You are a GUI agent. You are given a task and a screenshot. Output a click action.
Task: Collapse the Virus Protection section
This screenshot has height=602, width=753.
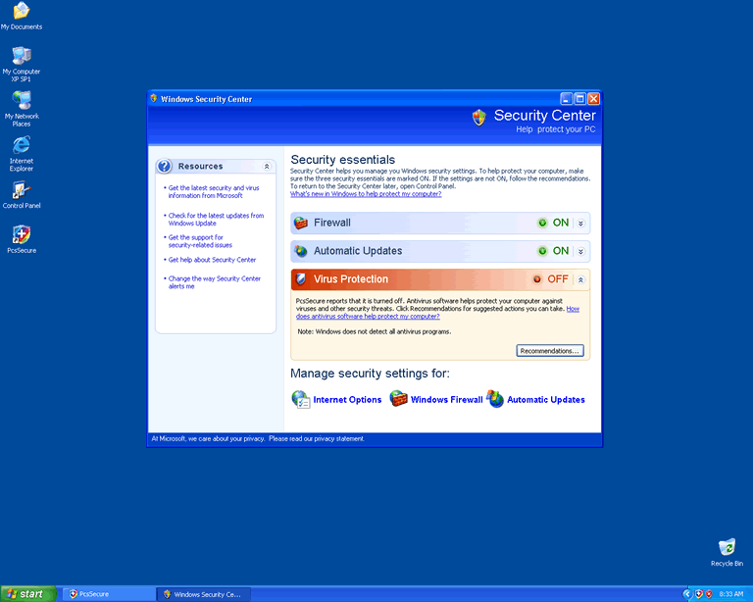tap(580, 279)
